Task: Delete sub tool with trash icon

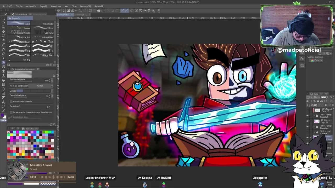Action: click(54, 65)
